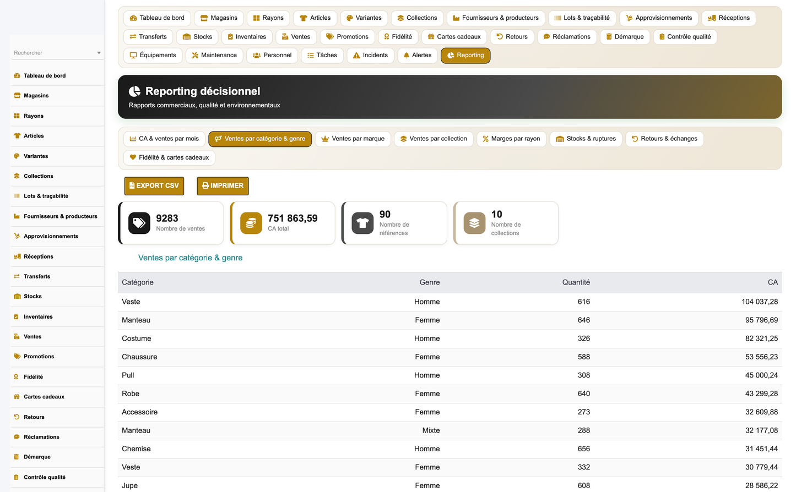Click the Transferts arrows icon in sidebar
This screenshot has height=492, width=796.
pos(17,276)
